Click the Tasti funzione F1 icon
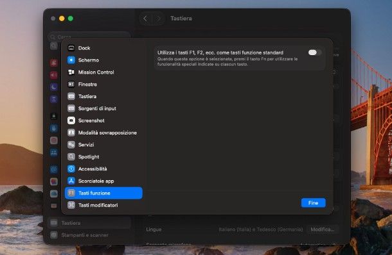392x255 pixels. pos(71,193)
